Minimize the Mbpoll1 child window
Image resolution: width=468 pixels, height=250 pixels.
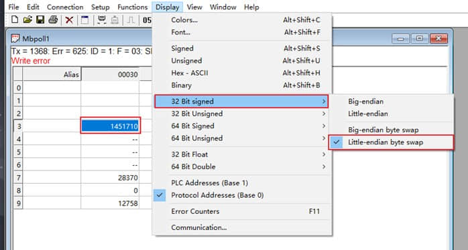(x=400, y=38)
